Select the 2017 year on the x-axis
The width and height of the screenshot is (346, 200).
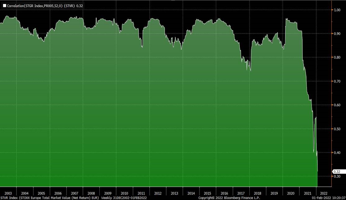241,193
